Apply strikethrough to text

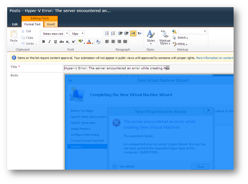click(62, 42)
